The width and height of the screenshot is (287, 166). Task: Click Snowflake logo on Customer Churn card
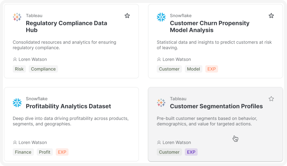coord(161,17)
